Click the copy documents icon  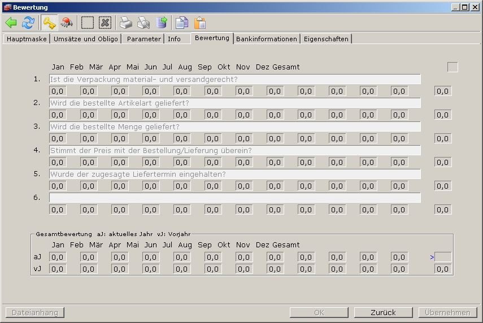(x=181, y=23)
